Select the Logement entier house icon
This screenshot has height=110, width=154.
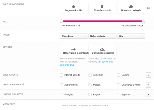tap(73, 7)
